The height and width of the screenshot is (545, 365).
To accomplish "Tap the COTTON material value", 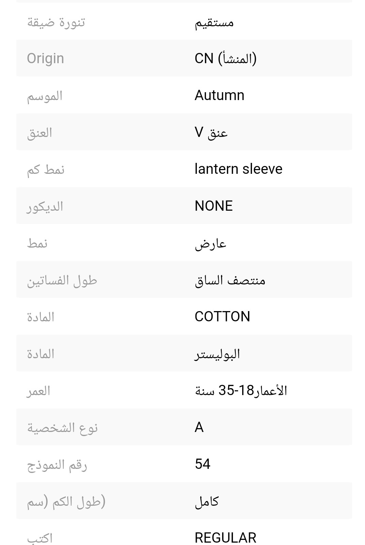I will (x=222, y=317).
